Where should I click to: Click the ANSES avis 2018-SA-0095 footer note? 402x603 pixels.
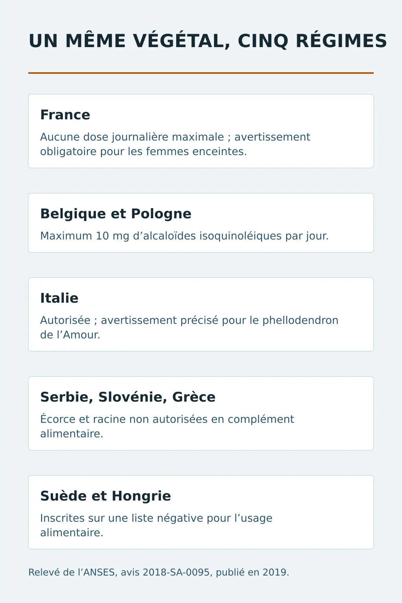click(x=159, y=572)
